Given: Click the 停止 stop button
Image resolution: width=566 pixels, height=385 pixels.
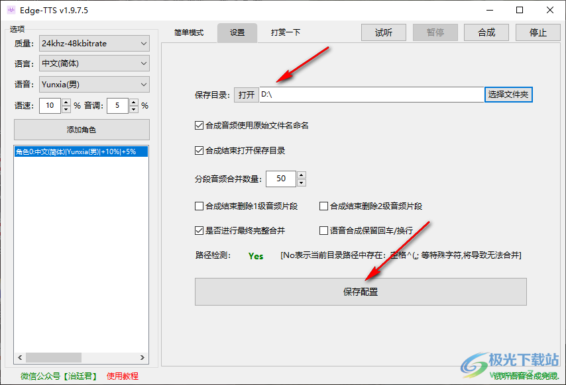Looking at the screenshot, I should [538, 33].
